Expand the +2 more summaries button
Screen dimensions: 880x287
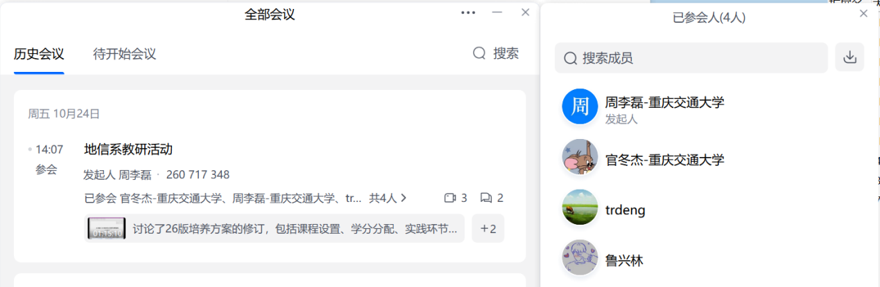pos(488,228)
